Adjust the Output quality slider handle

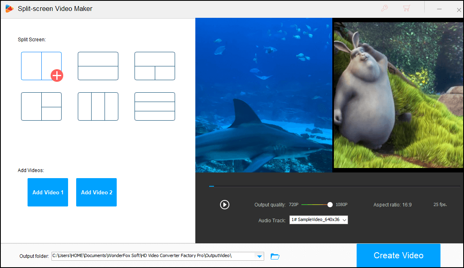[x=330, y=204]
